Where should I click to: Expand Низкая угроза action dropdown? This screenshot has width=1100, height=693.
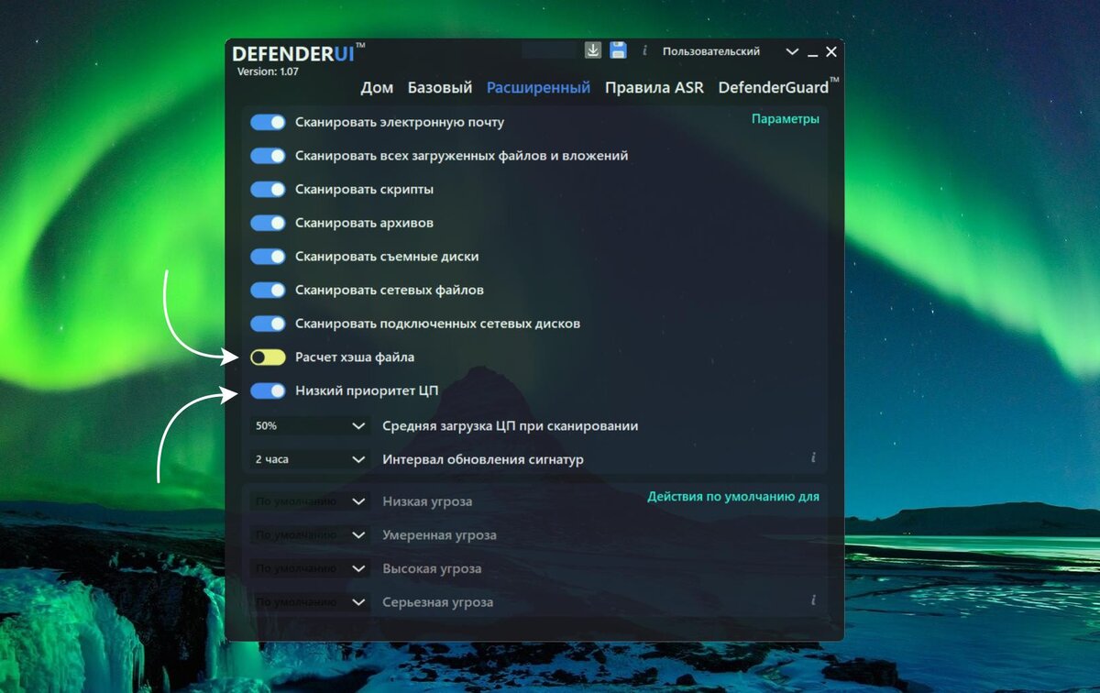(310, 501)
